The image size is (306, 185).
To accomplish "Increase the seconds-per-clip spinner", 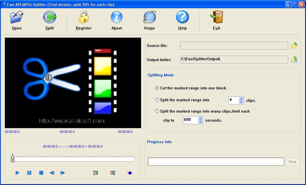I will [x=200, y=118].
